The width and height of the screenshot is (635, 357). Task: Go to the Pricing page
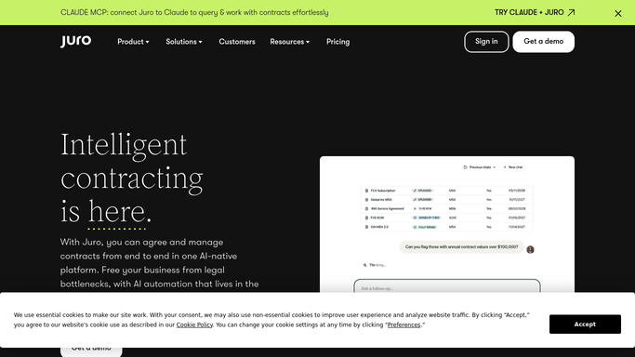(x=337, y=42)
